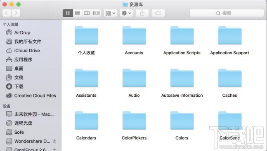
Task: Open 文稿 in the sidebar
Action: (14, 77)
